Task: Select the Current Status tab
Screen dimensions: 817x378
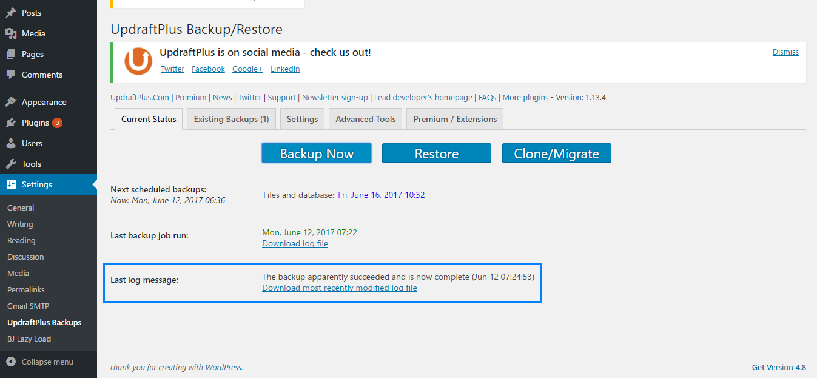Action: pyautogui.click(x=149, y=119)
